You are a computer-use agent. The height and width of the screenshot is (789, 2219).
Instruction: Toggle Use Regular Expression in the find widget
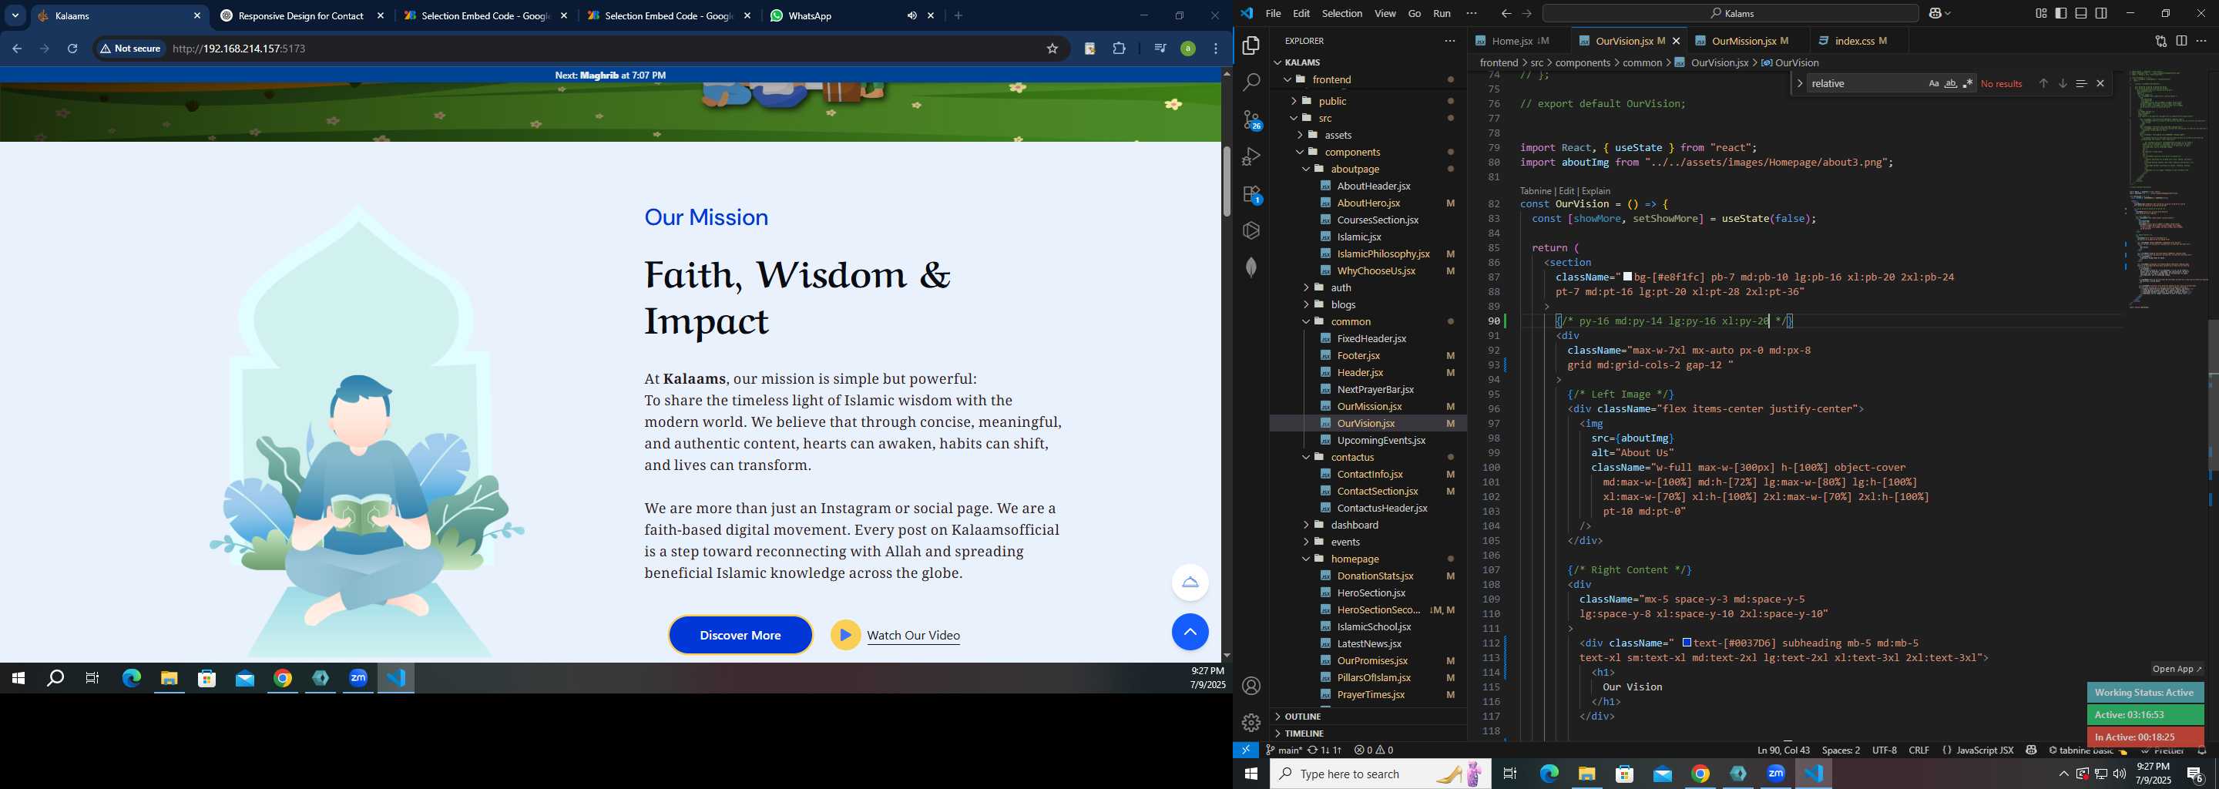1968,83
